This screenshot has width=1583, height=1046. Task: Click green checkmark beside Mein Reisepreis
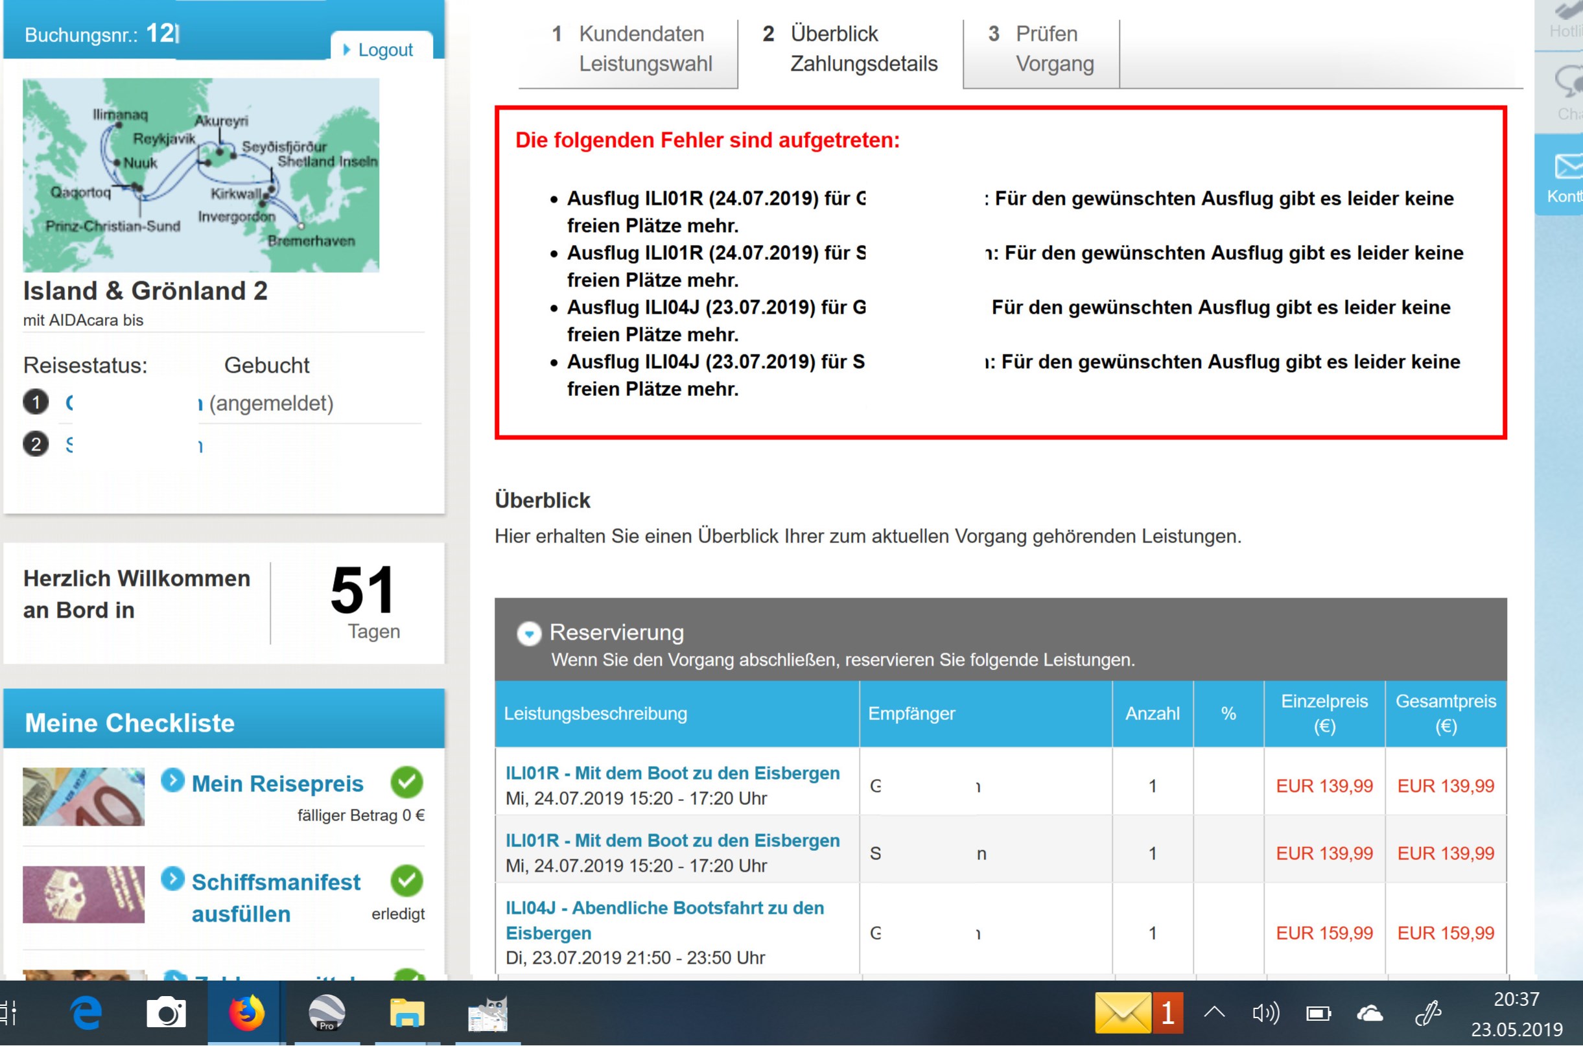click(x=406, y=782)
